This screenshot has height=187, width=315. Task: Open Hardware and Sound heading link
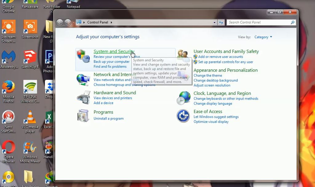(x=115, y=93)
